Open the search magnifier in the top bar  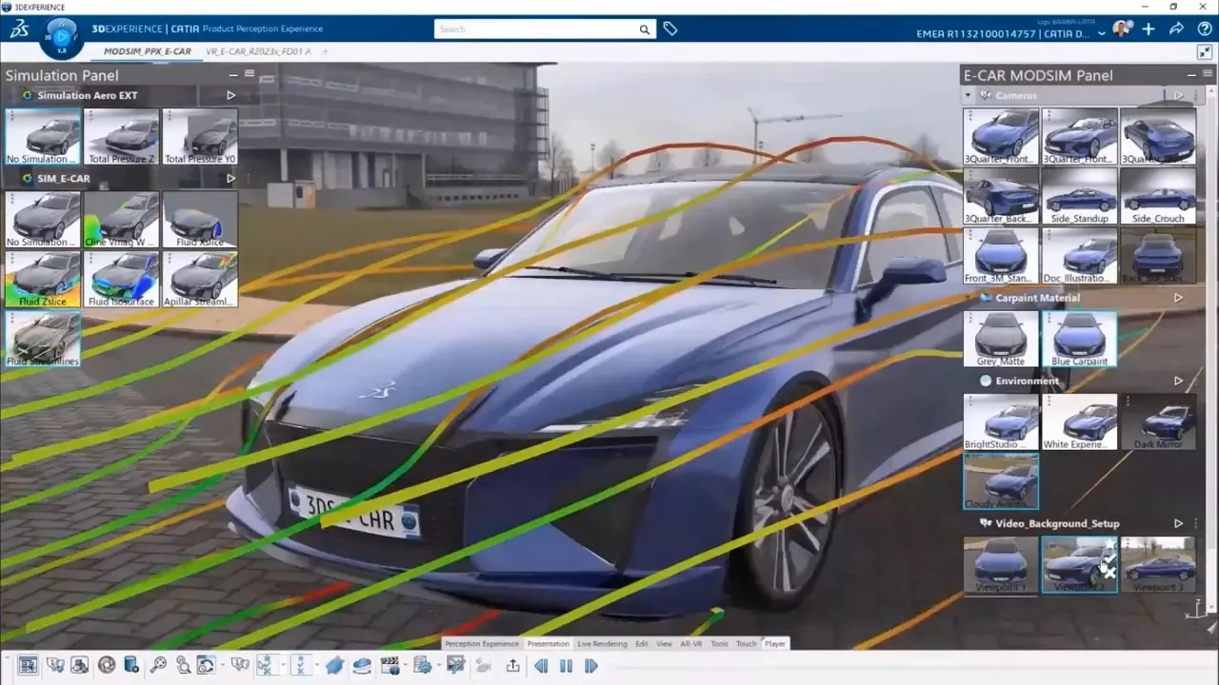[644, 29]
